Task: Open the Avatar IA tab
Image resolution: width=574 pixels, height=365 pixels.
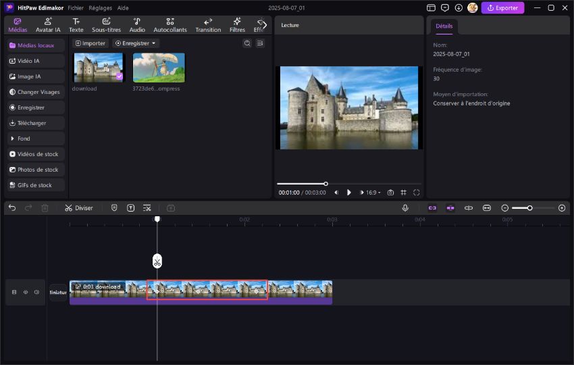Action: [x=48, y=25]
